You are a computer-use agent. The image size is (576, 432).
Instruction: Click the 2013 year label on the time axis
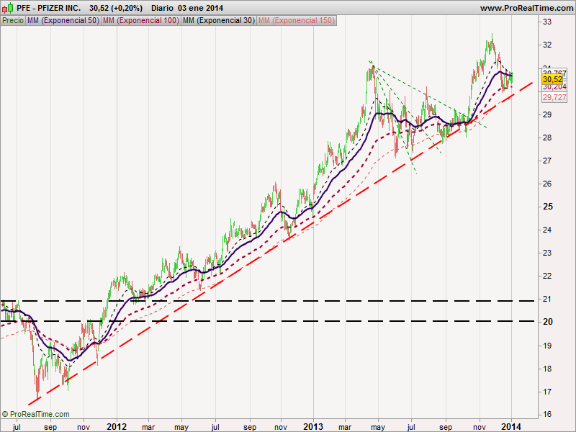coord(313,426)
